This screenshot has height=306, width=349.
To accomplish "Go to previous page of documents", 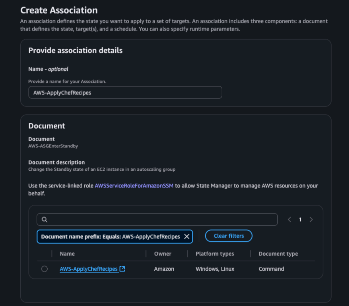I will 289,220.
